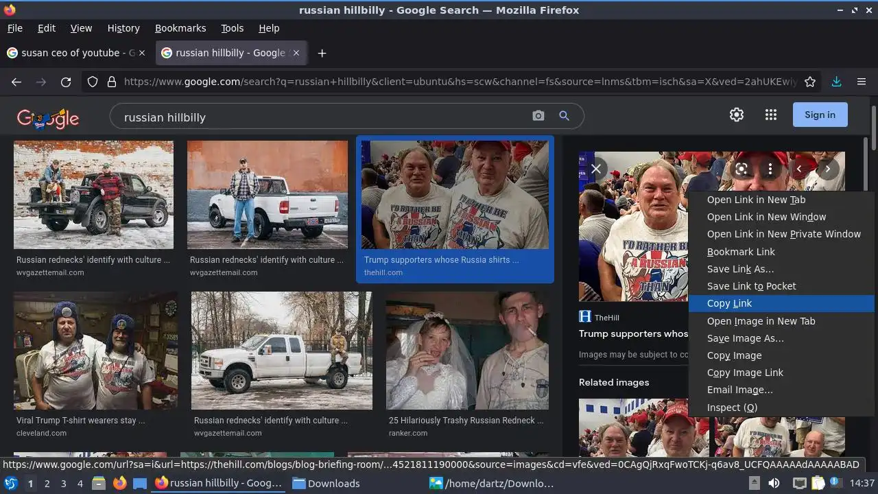Click the taskbar show desktop icon
This screenshot has height=494, width=878.
140,483
